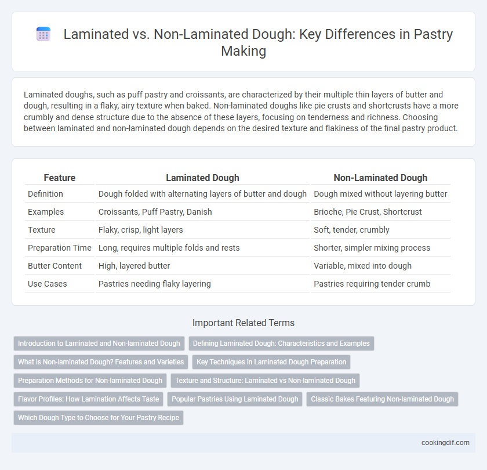Select the 'Croissants, Puff Pastry, Danish' cell
The height and width of the screenshot is (470, 487).
pyautogui.click(x=155, y=212)
